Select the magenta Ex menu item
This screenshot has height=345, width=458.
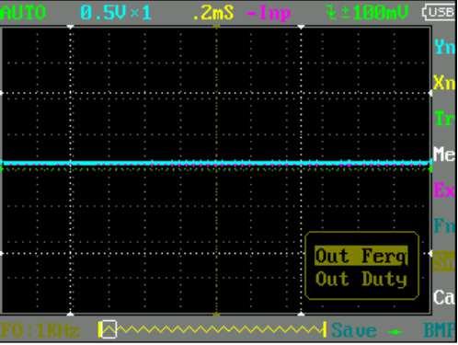(444, 190)
